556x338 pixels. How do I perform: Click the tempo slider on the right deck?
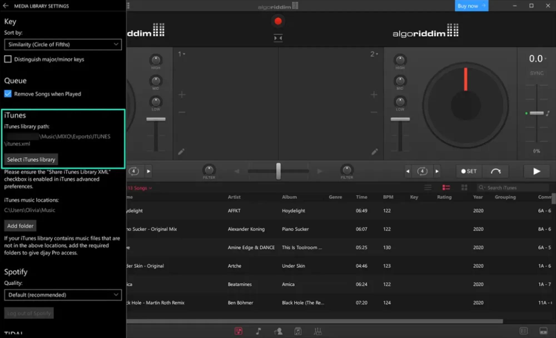pyautogui.click(x=537, y=113)
